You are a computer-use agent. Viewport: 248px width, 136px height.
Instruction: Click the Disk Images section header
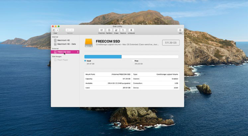(x=57, y=57)
